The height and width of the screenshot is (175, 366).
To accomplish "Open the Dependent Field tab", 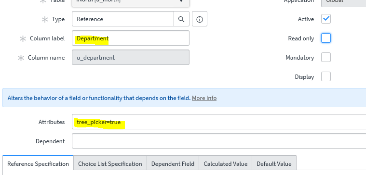I will click(173, 164).
